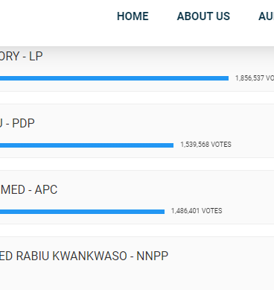Select the 1,539,568 VOTES label
This screenshot has width=274, height=290.
(205, 145)
